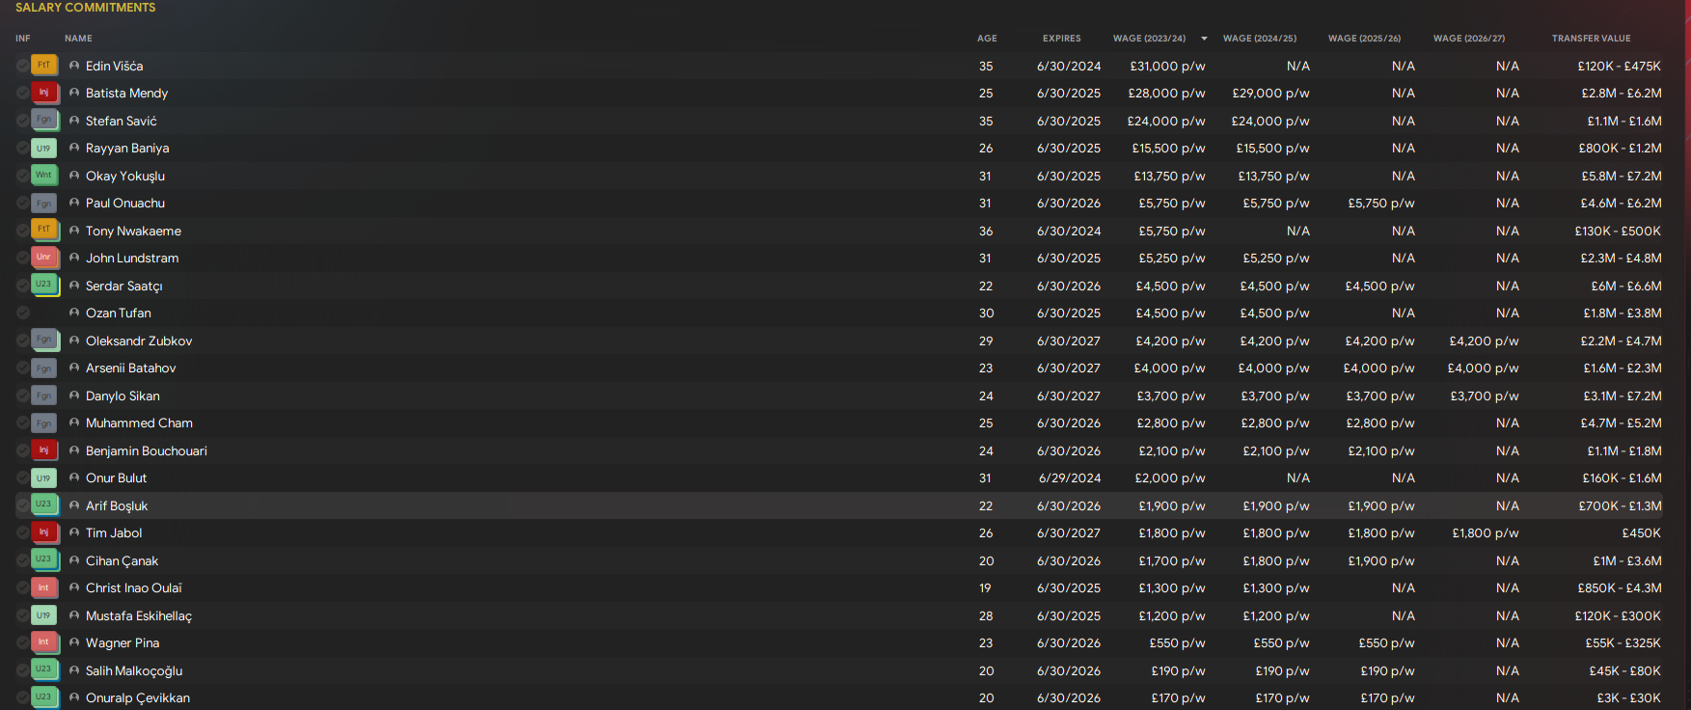Screen dimensions: 1691x710
Task: Click the Unr badge beside John Lundstram
Action: click(x=43, y=258)
